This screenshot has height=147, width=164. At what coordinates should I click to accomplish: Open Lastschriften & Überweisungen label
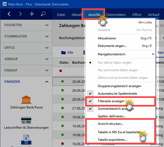tap(26, 128)
